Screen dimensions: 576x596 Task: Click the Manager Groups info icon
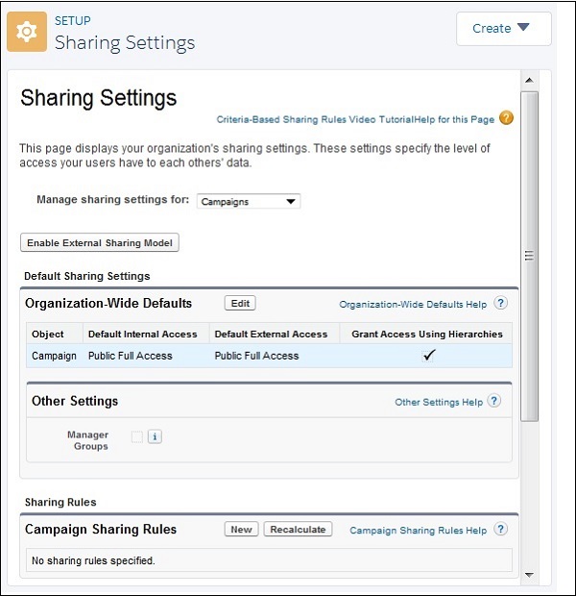click(x=155, y=436)
